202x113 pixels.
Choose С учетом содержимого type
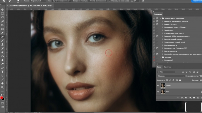62,1
